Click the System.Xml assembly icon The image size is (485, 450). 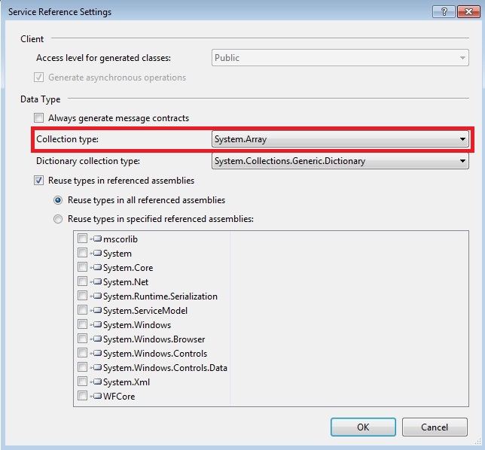(x=96, y=382)
